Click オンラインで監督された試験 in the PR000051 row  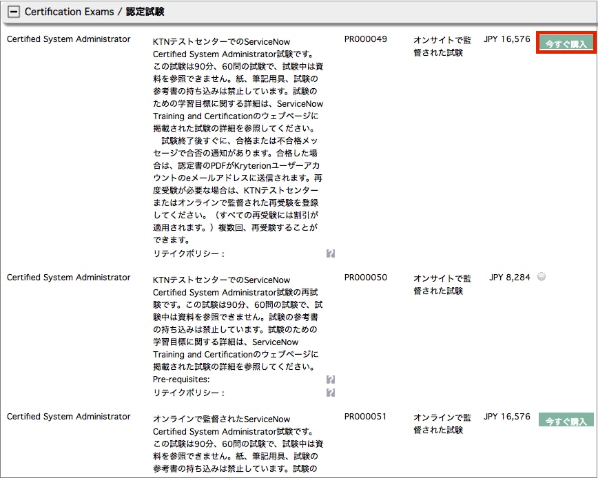(x=442, y=424)
